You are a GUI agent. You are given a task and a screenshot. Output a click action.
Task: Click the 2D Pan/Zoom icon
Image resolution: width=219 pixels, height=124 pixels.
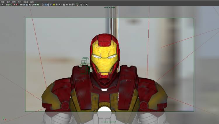(x=17, y=5)
